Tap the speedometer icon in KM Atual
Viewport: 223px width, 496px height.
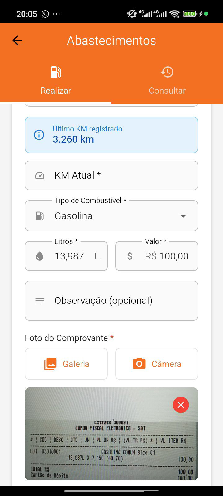40,176
